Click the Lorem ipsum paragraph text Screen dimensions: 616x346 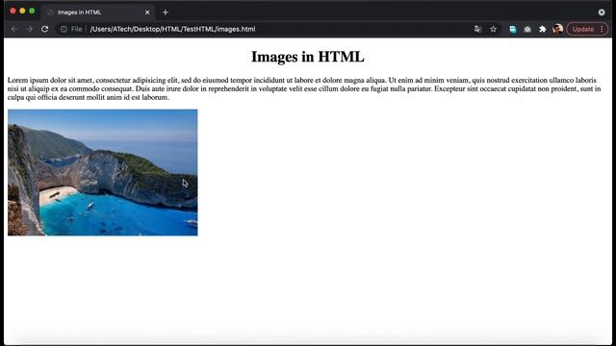click(304, 88)
